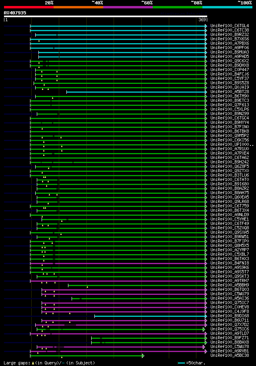Open hit UniRef100_C6TC38
256x366 pixels.
[230, 30]
